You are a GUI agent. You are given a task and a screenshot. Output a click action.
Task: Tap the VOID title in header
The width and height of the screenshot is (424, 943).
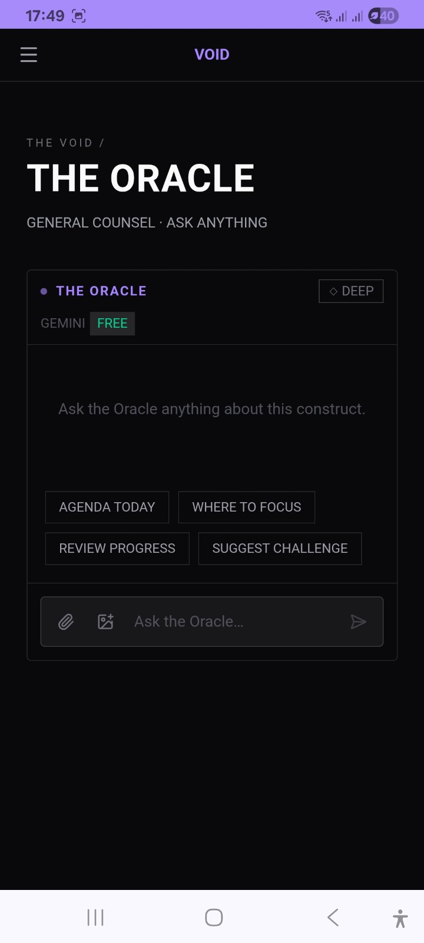click(212, 55)
